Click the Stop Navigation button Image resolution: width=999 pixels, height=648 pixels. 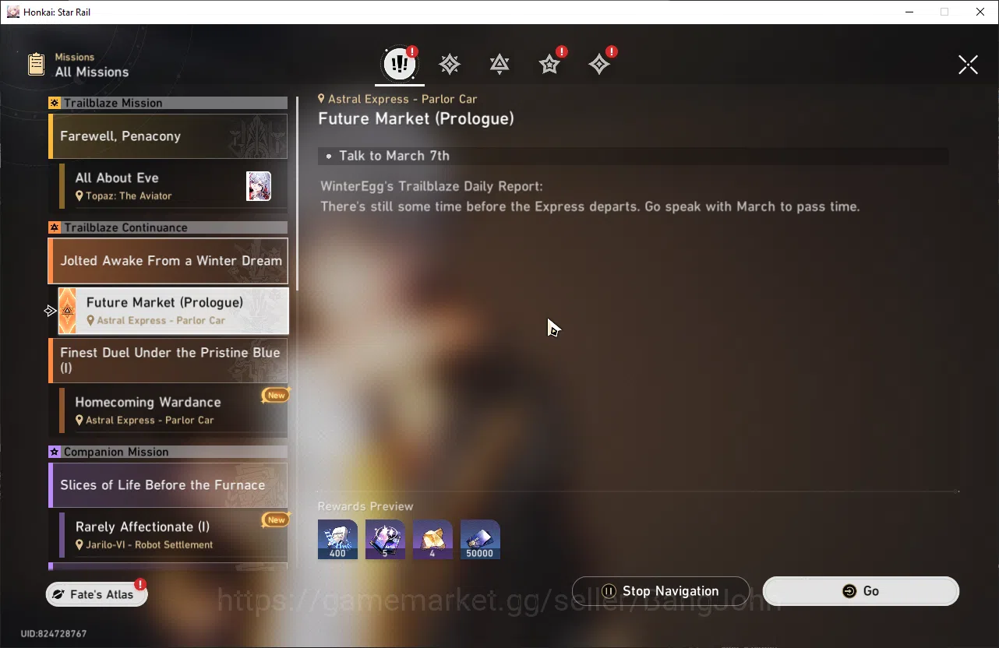point(661,591)
